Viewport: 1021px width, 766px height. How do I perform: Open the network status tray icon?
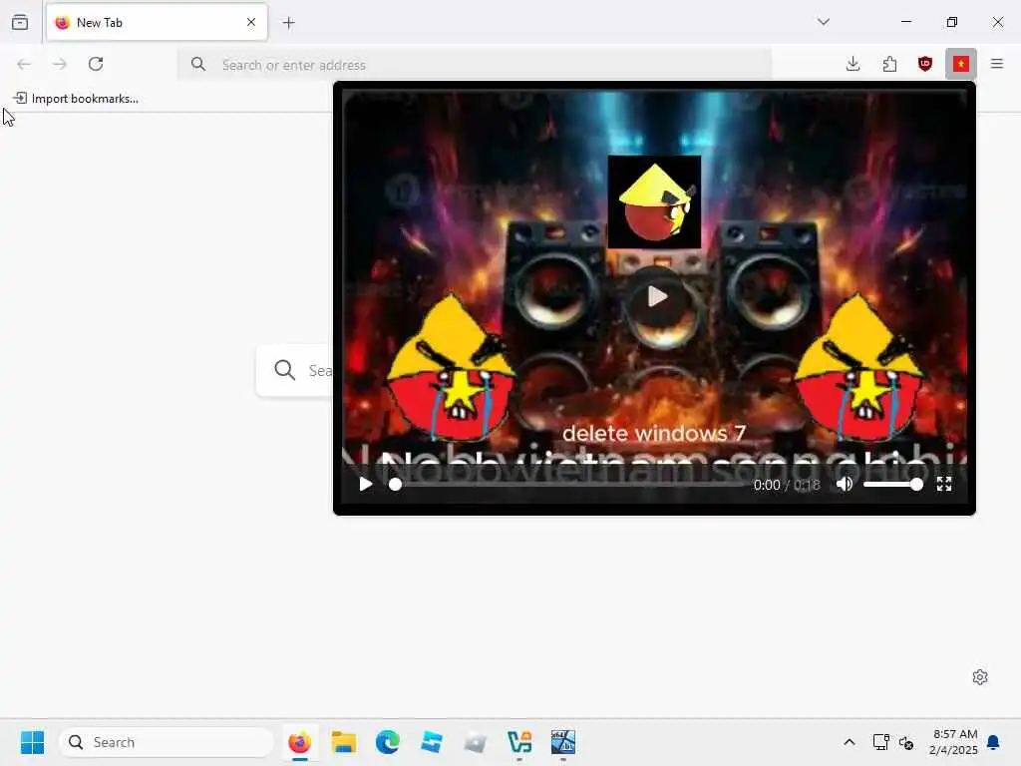coord(881,742)
